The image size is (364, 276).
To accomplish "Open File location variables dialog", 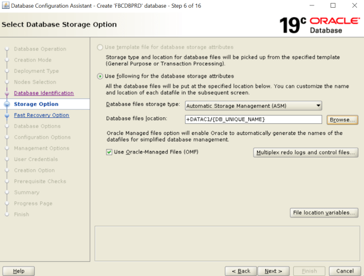I will click(x=324, y=212).
